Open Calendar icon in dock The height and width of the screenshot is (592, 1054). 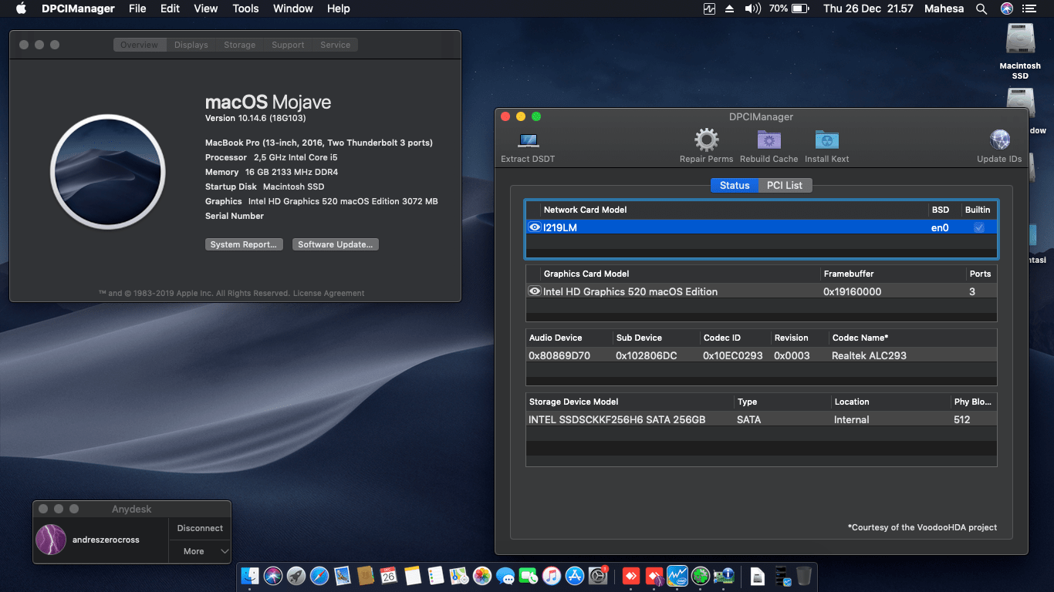(x=389, y=575)
